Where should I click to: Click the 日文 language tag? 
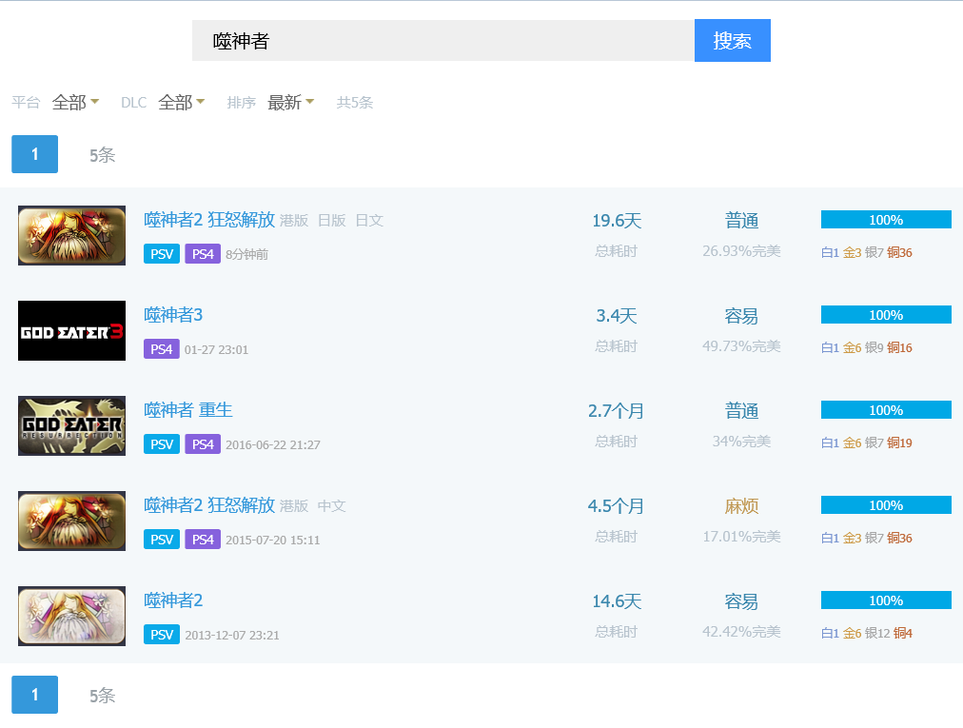370,220
